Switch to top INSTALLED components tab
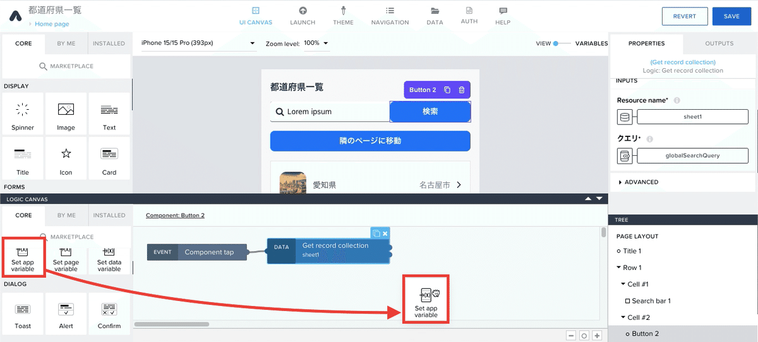This screenshot has width=758, height=342. 109,44
